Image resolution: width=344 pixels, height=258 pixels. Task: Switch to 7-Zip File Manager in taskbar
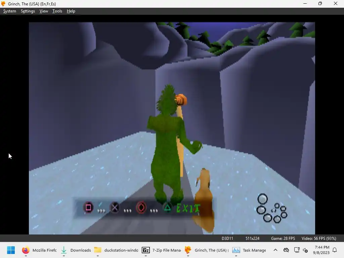tap(161, 250)
